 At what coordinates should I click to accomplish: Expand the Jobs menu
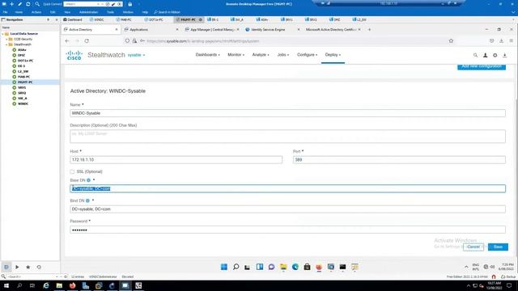point(283,55)
